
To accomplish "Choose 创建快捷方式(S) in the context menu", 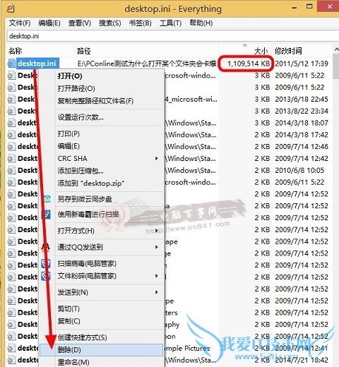I will click(82, 337).
